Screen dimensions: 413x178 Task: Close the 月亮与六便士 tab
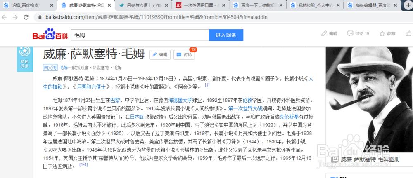167,5
